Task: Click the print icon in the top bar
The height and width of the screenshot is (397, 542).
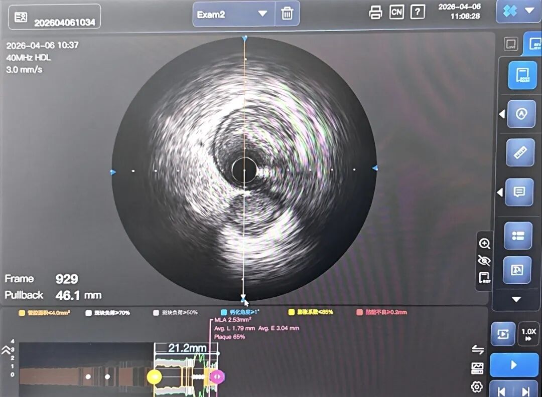Action: (x=375, y=12)
